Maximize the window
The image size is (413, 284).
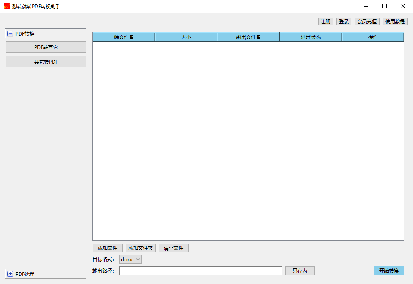(x=384, y=6)
